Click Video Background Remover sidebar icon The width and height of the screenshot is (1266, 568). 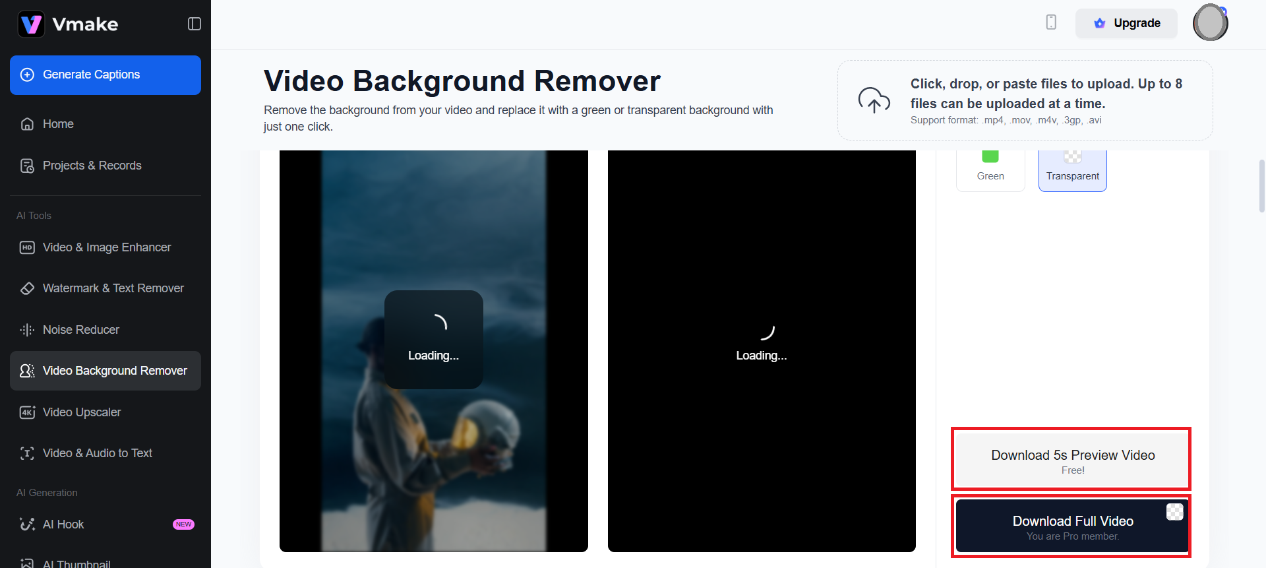[x=27, y=371]
